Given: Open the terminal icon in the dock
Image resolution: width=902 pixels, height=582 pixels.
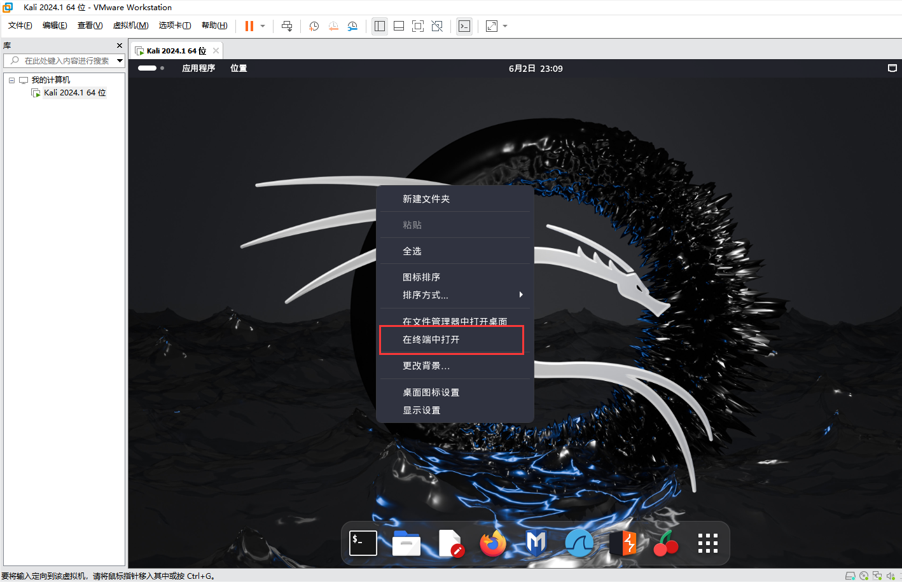Looking at the screenshot, I should (363, 543).
